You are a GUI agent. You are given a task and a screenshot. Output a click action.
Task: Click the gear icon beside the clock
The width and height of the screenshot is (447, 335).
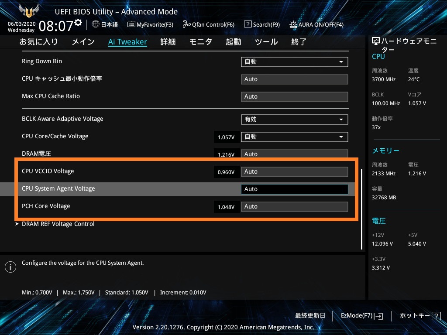pos(78,22)
